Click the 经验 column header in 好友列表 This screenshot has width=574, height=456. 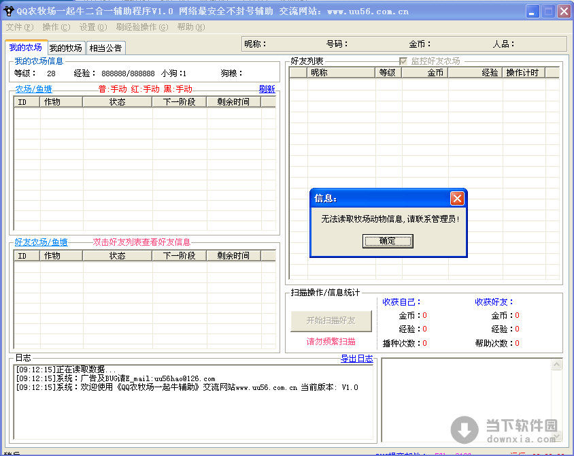pos(475,73)
